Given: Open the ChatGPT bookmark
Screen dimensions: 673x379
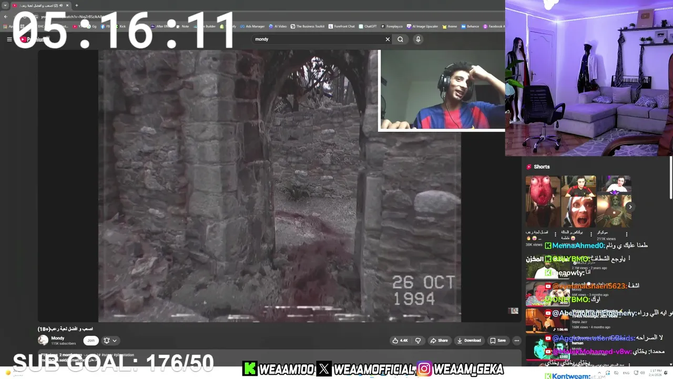Looking at the screenshot, I should click(x=368, y=26).
